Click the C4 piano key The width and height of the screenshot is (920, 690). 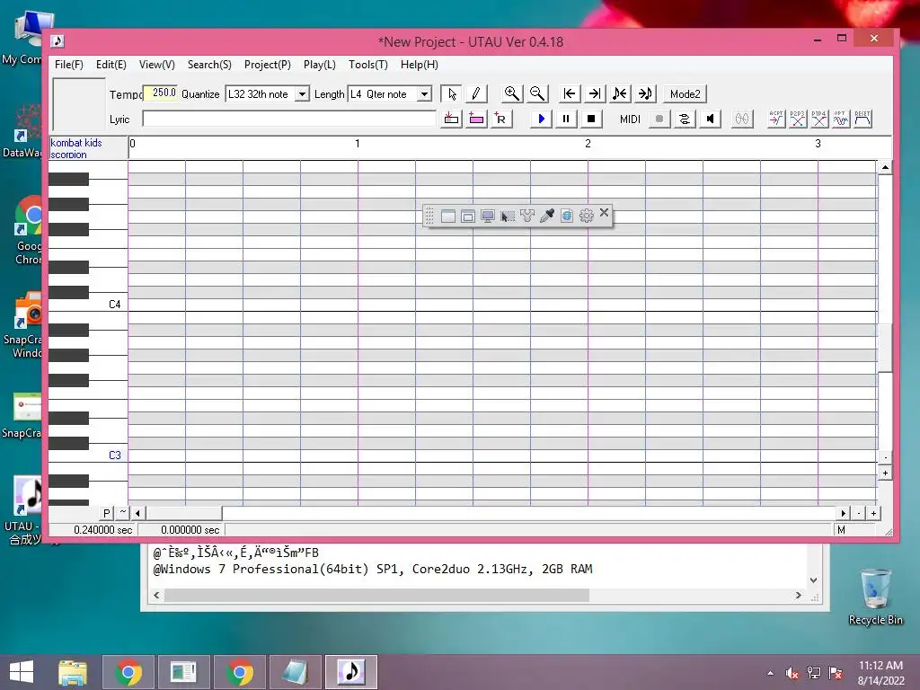88,305
